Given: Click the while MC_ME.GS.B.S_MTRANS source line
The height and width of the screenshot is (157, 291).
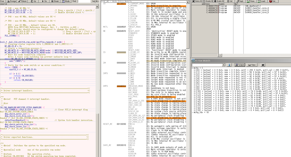Looking at the screenshot, I should click(x=23, y=59).
